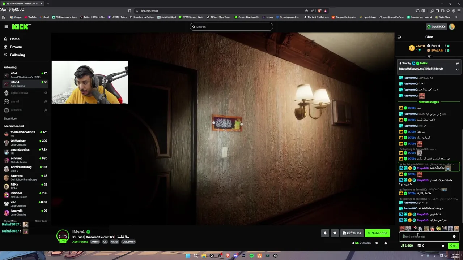Screen dimensions: 463x260
Task: Show More recommended channels
Action: (10, 221)
